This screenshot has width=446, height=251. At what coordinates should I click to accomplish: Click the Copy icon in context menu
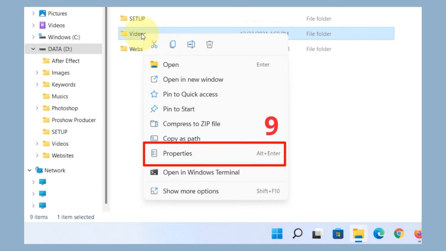point(172,45)
